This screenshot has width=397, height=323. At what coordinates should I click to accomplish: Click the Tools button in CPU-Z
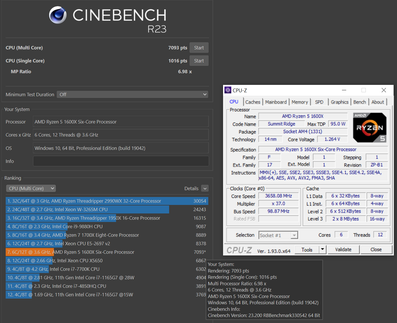(x=307, y=249)
